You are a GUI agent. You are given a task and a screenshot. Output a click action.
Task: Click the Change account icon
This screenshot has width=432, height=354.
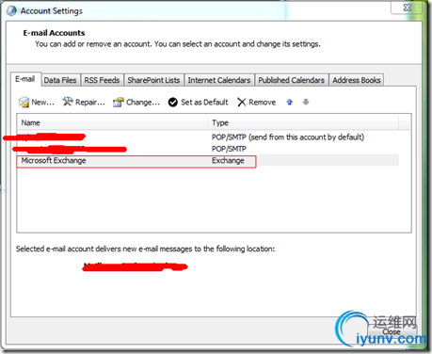pyautogui.click(x=119, y=102)
